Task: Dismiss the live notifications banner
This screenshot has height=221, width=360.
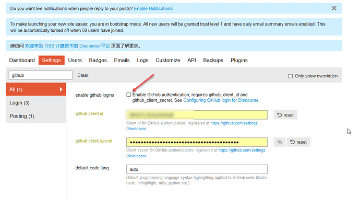Action: coord(334,8)
